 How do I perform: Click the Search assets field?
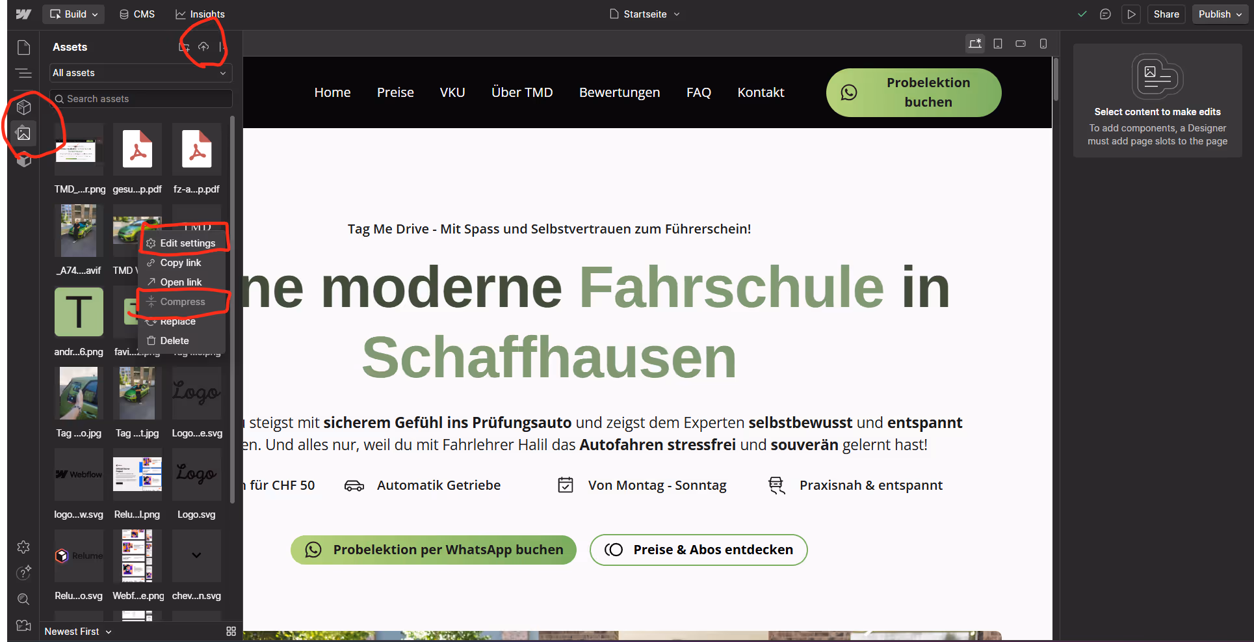[x=140, y=99]
